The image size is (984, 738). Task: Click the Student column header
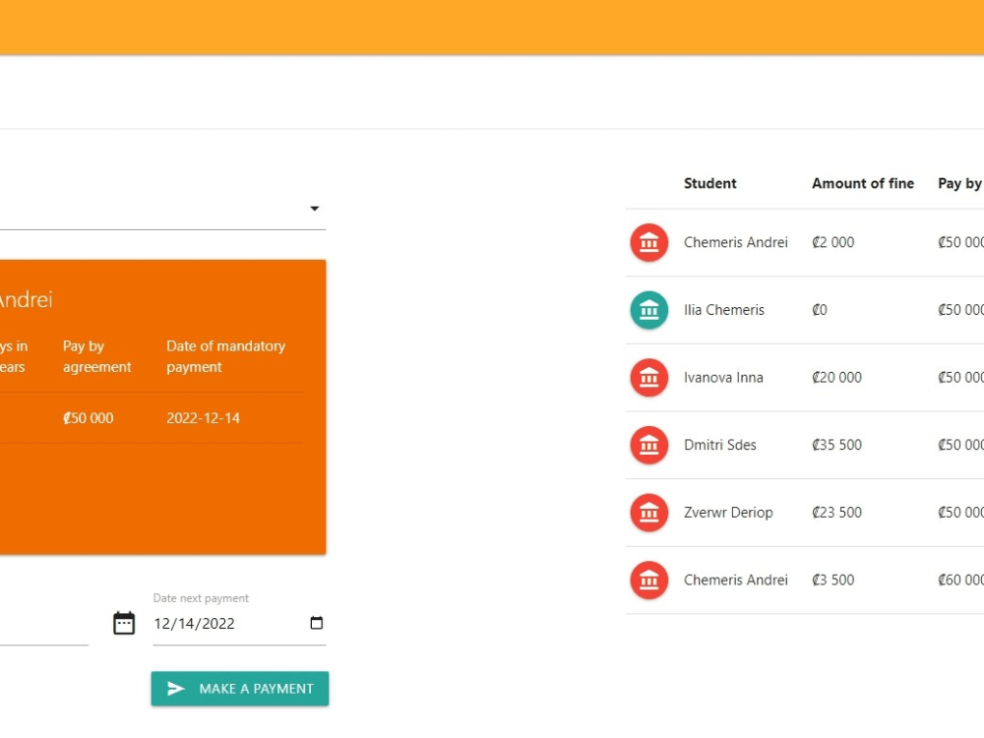pyautogui.click(x=709, y=183)
